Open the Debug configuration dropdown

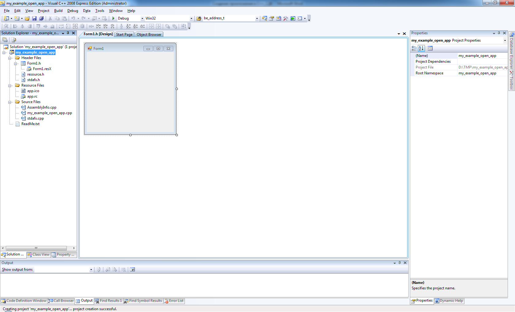[x=142, y=18]
